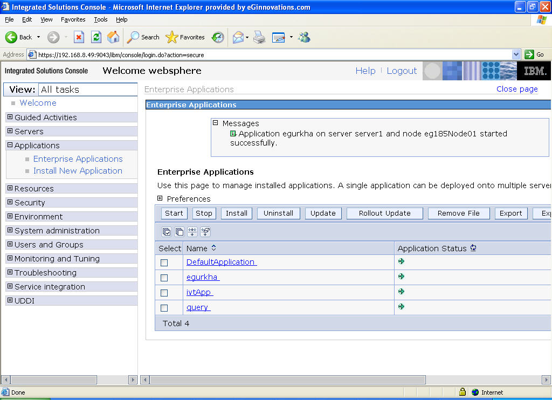Click the Export button
Image resolution: width=552 pixels, height=400 pixels.
(511, 213)
